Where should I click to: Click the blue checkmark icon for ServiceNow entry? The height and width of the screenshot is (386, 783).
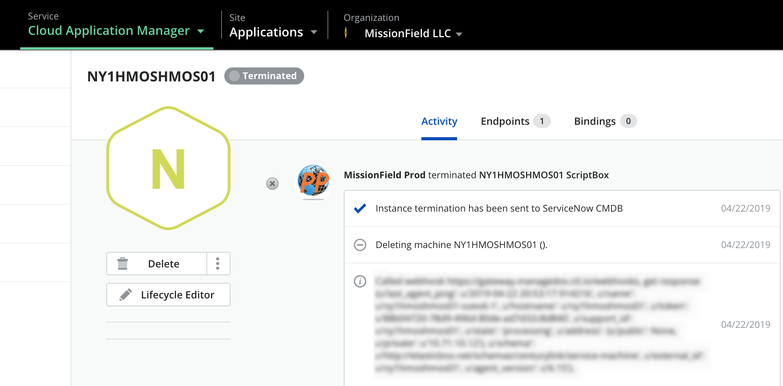360,209
